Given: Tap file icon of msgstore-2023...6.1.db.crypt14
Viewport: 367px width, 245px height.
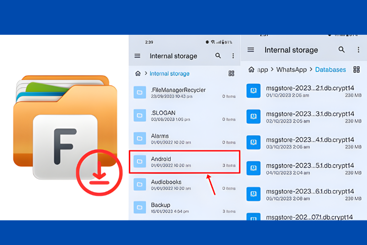Looking at the screenshot, I should point(253,194).
